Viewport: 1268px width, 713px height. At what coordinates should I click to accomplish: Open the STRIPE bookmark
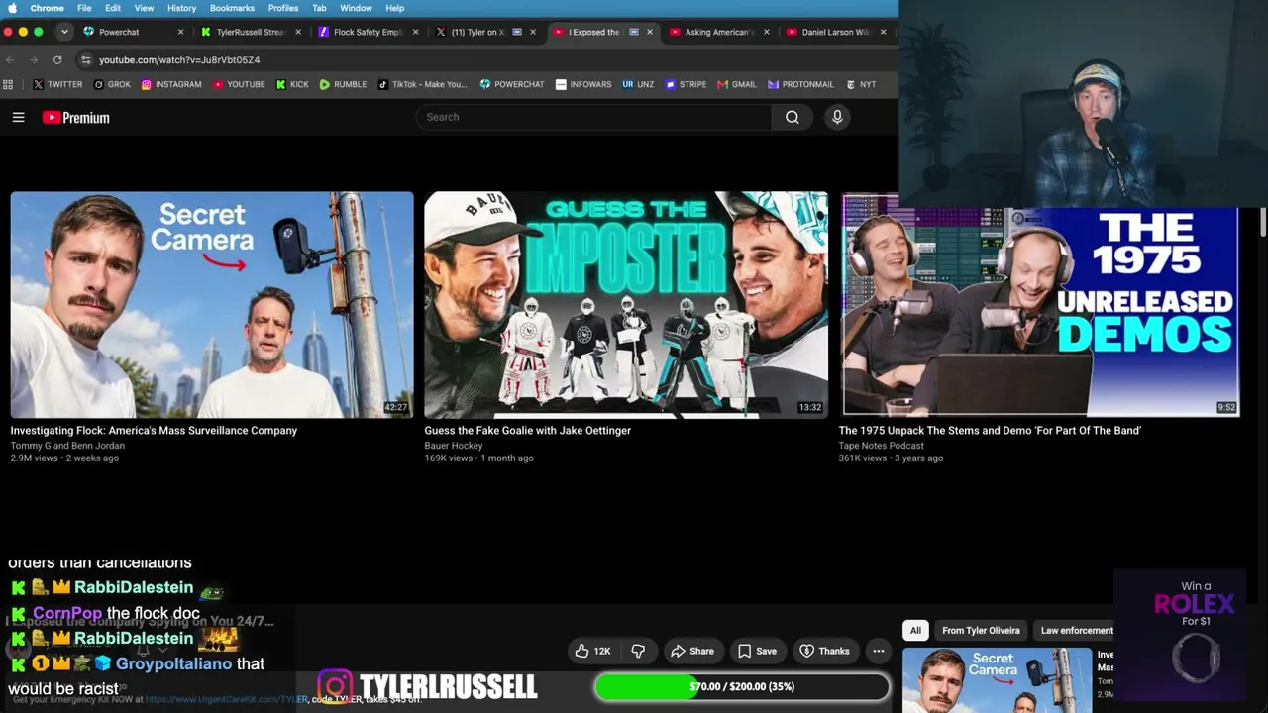tap(686, 84)
